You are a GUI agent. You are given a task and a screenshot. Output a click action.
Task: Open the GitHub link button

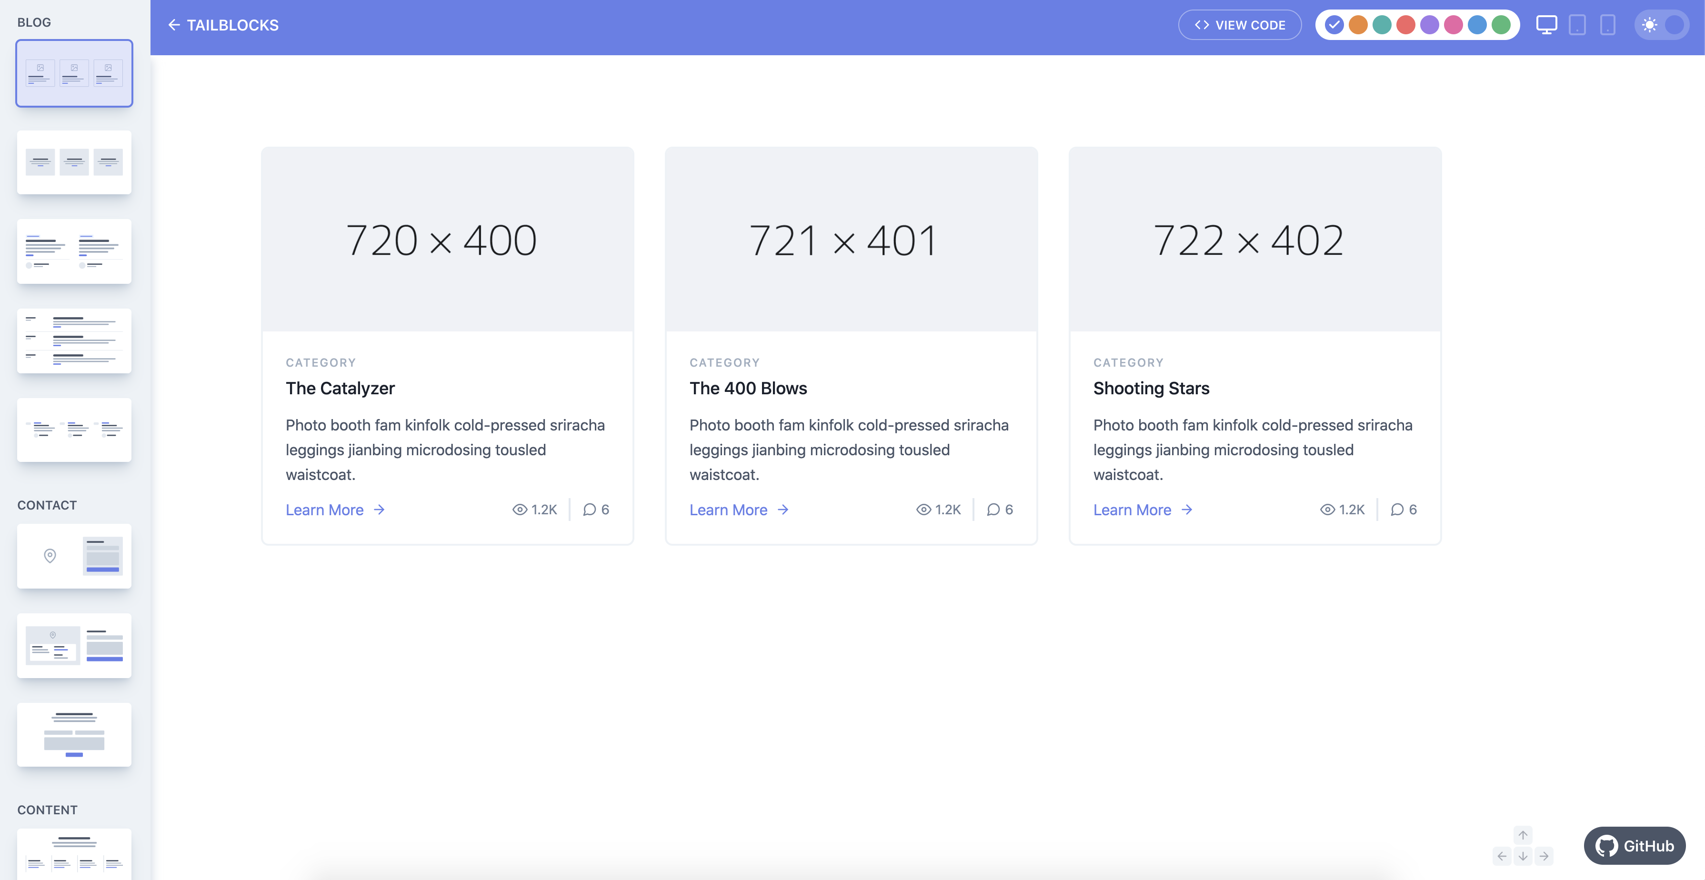coord(1634,846)
